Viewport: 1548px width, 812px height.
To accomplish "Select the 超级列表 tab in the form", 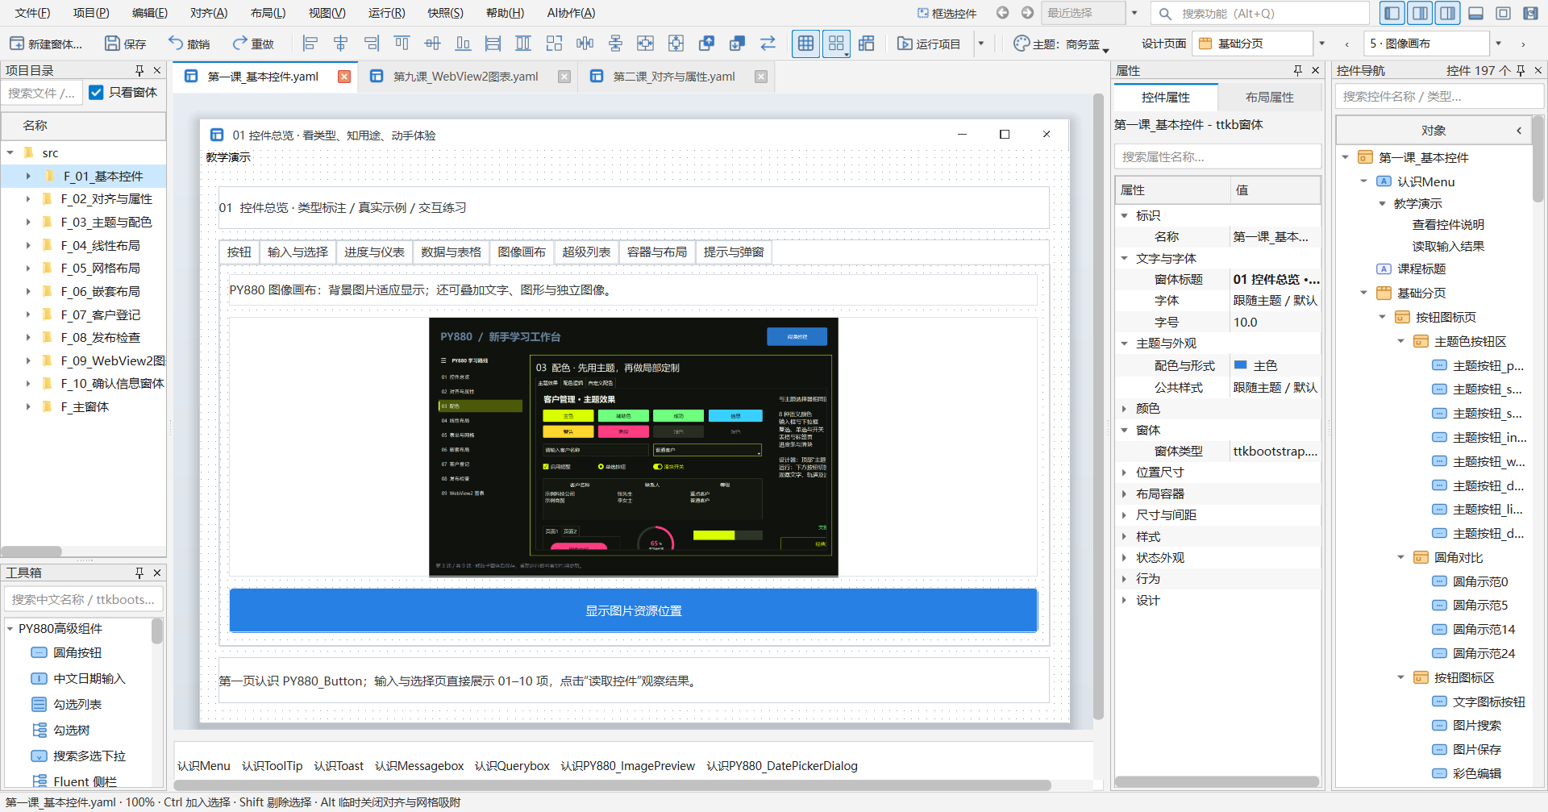I will [x=586, y=252].
